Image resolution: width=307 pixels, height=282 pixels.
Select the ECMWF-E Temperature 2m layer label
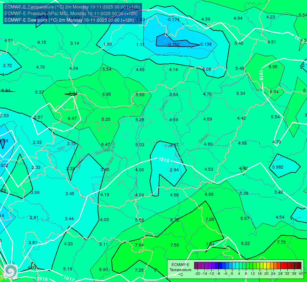[x=72, y=7]
